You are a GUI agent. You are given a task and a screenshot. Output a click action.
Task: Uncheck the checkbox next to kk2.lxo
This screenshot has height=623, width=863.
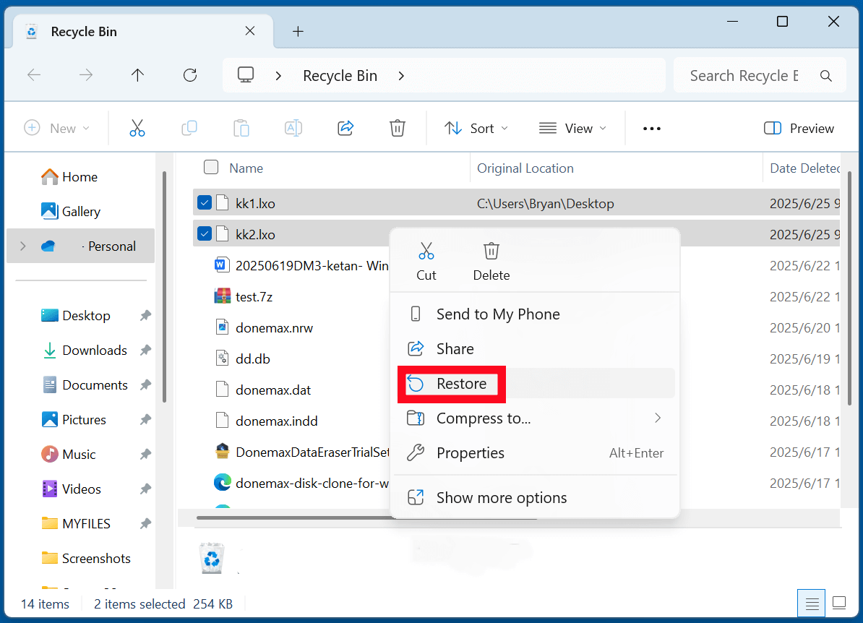(x=205, y=233)
